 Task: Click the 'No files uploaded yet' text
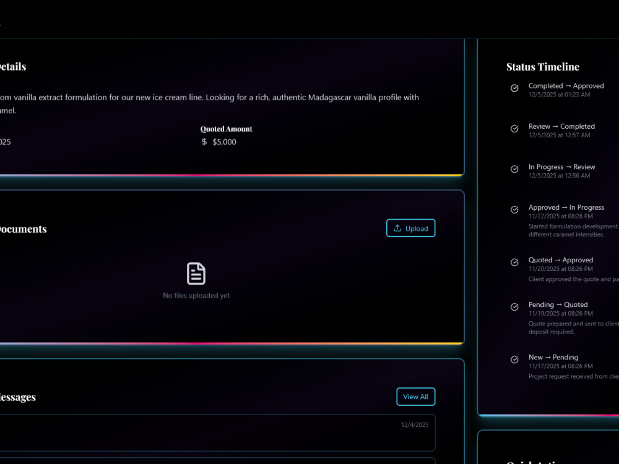[x=196, y=296]
